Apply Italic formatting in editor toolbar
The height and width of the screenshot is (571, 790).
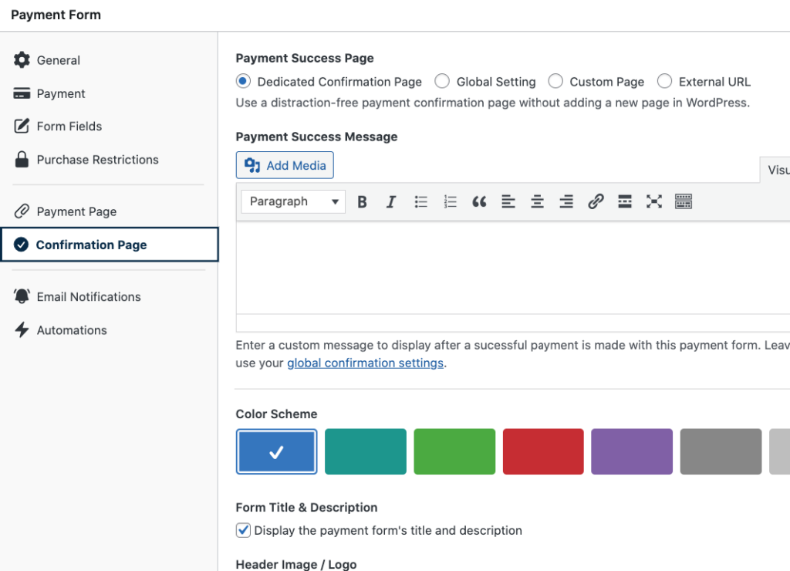391,202
